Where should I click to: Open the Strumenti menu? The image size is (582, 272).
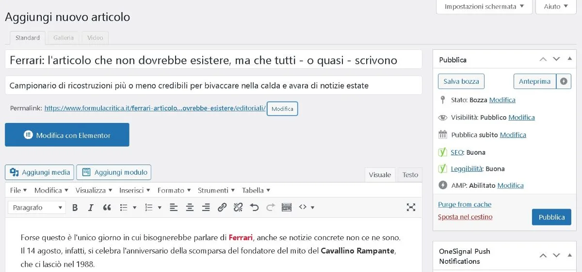[x=216, y=190]
